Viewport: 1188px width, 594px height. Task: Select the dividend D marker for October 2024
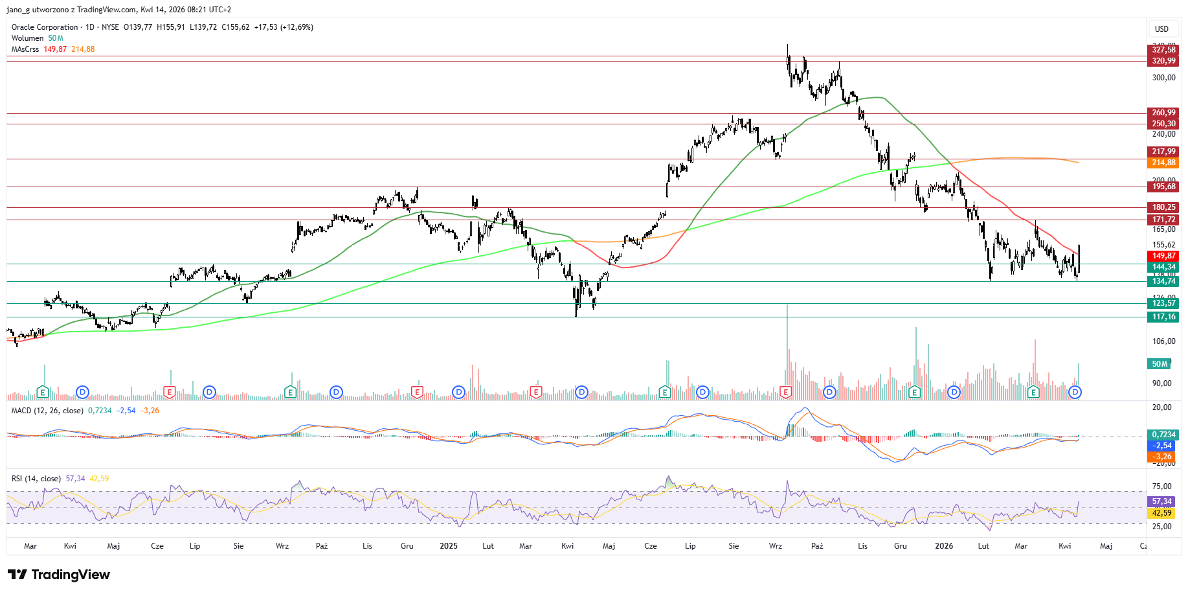click(x=336, y=392)
